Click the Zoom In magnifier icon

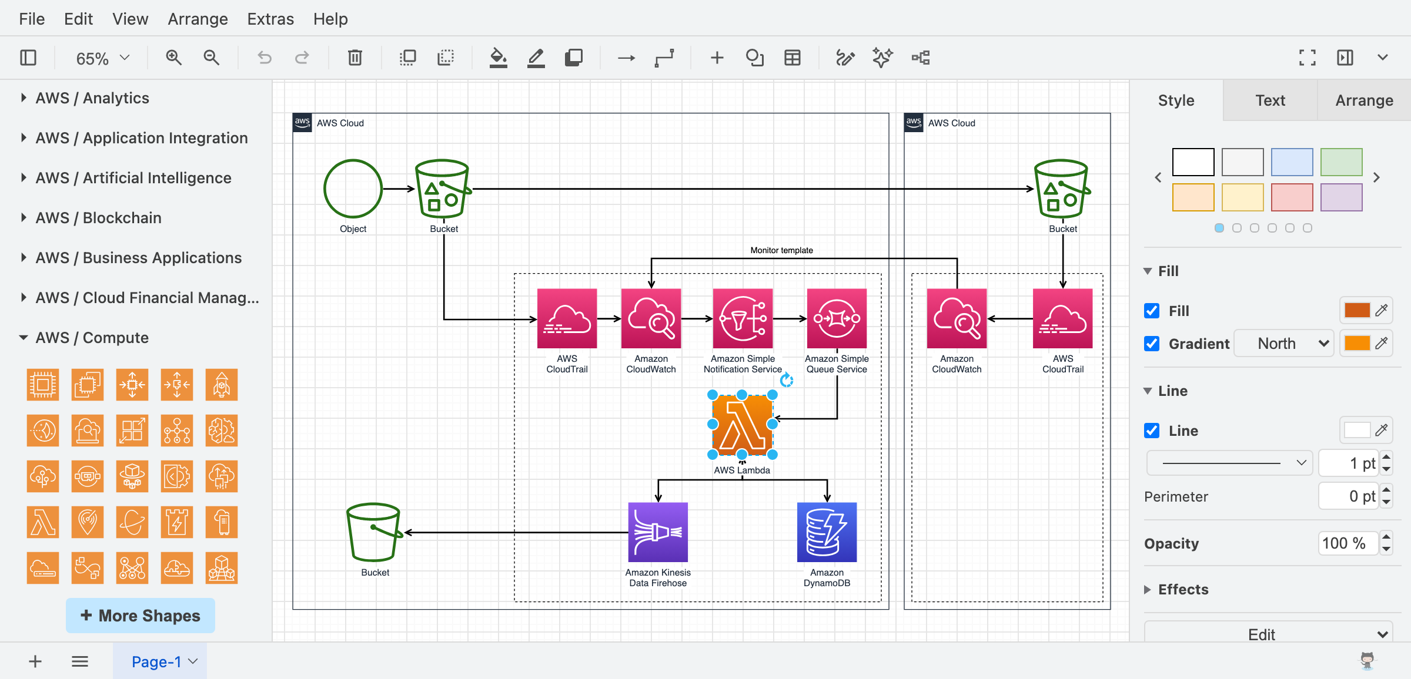point(173,58)
